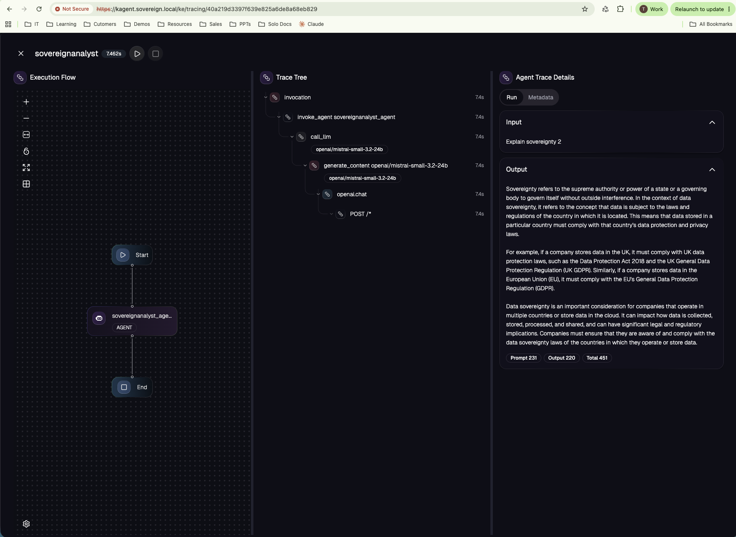The height and width of the screenshot is (537, 736).
Task: Click Relaunch to update button
Action: pyautogui.click(x=703, y=9)
